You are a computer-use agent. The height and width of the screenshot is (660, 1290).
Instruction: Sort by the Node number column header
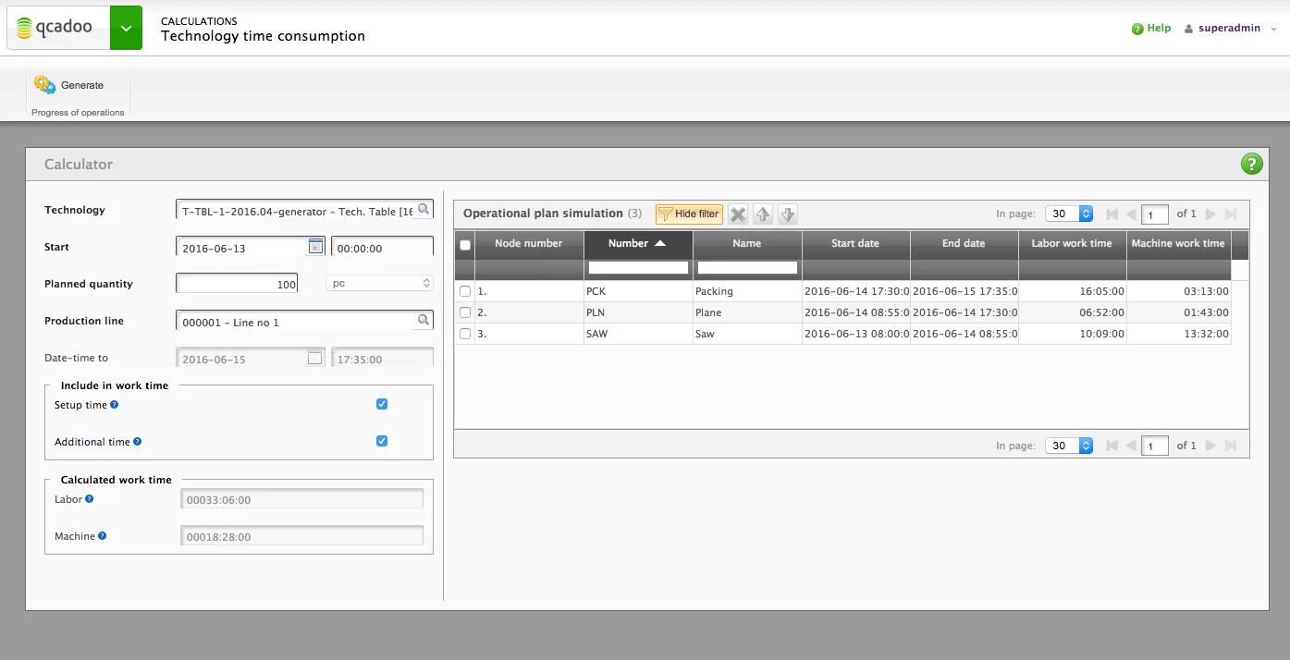tap(529, 244)
